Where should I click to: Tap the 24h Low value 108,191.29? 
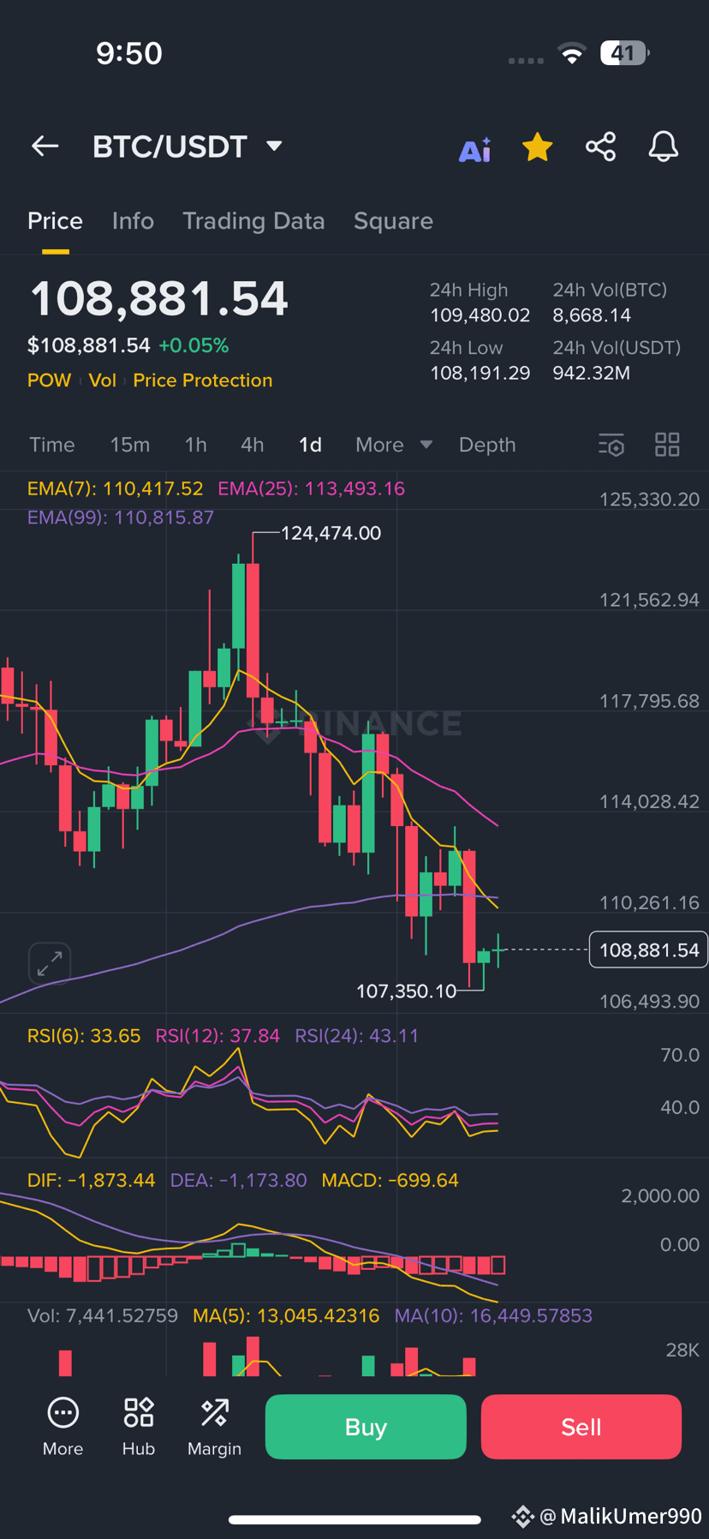(x=480, y=373)
